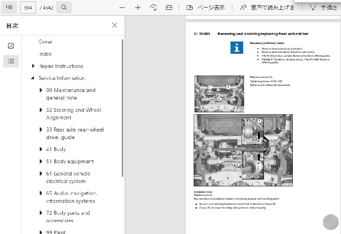Open 00 Maintenance and general note
Viewport: 341px width, 234px height.
[x=71, y=94]
